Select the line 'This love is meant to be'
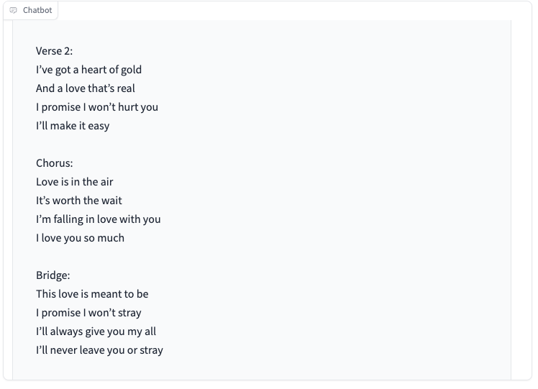The height and width of the screenshot is (389, 538). coord(92,294)
